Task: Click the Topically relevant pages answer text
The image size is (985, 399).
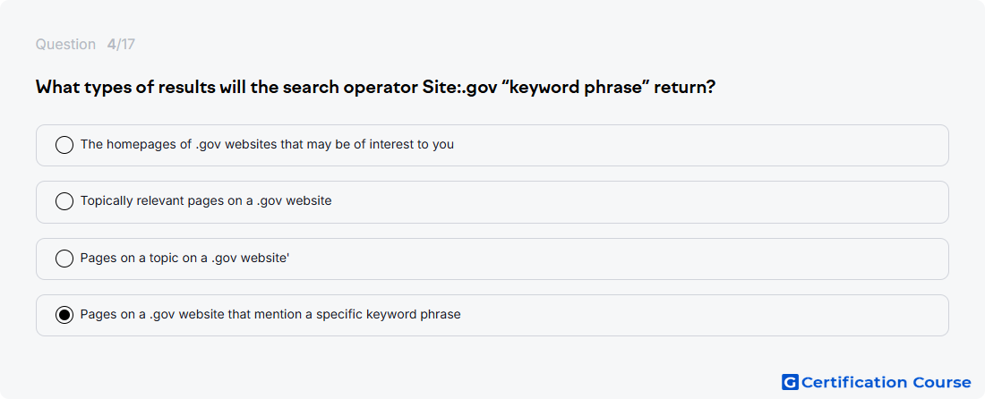Action: tap(206, 200)
